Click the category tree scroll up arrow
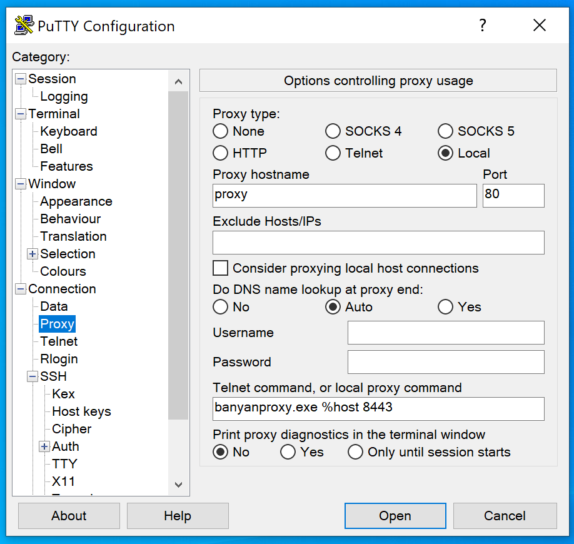Screen dimensions: 574x544 178,81
